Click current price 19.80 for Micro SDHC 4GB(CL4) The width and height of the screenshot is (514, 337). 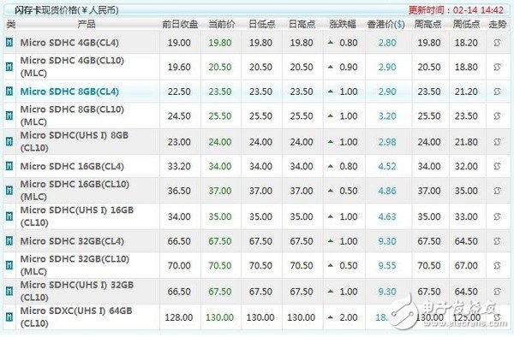click(x=220, y=43)
